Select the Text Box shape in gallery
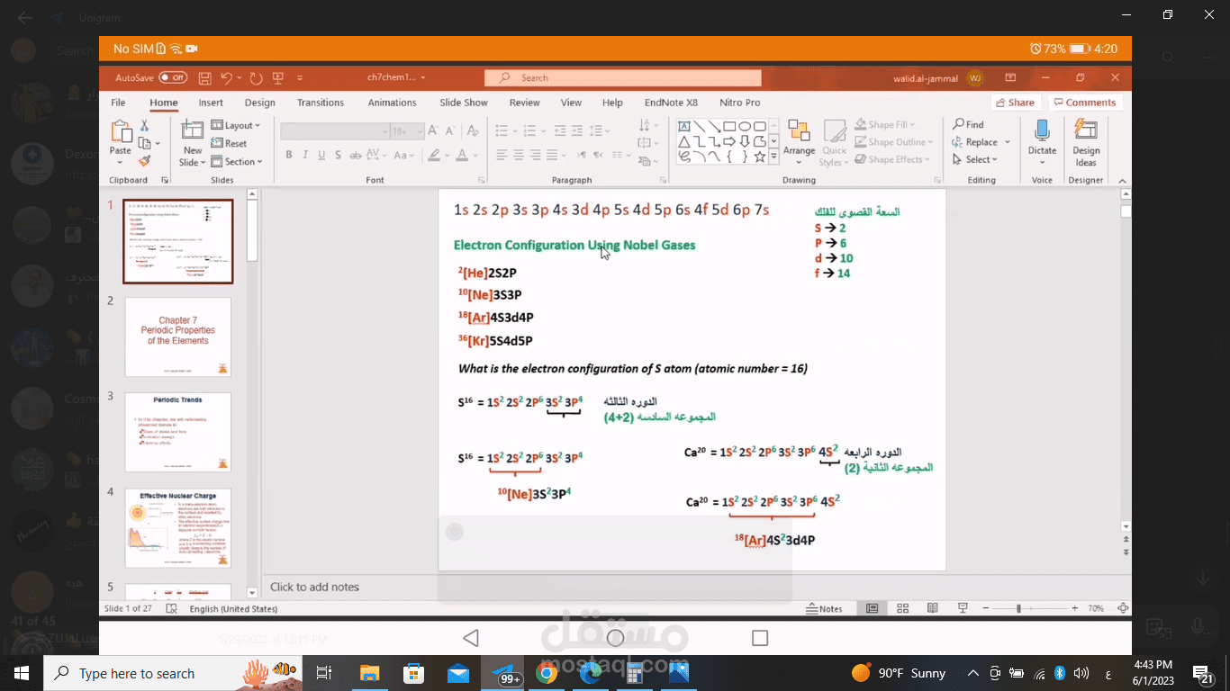1230x691 pixels. (684, 126)
